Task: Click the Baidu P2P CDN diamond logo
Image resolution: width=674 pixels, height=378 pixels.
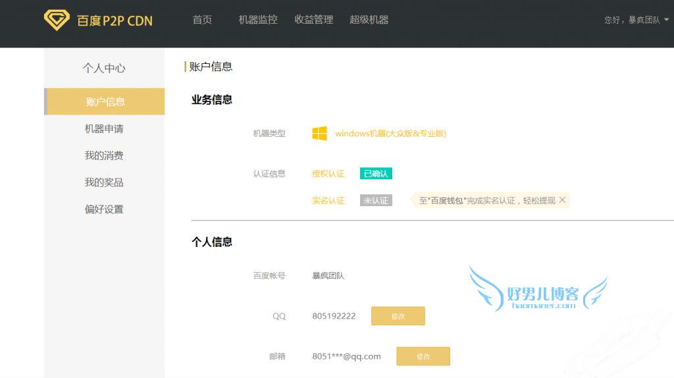Action: coord(57,20)
